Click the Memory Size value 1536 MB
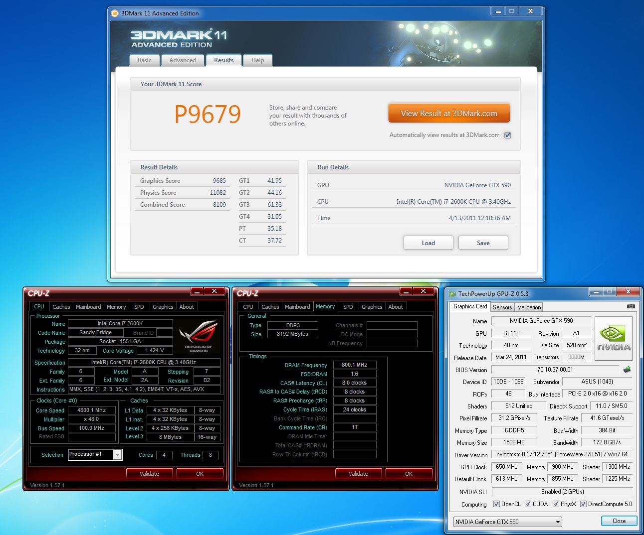 514,442
